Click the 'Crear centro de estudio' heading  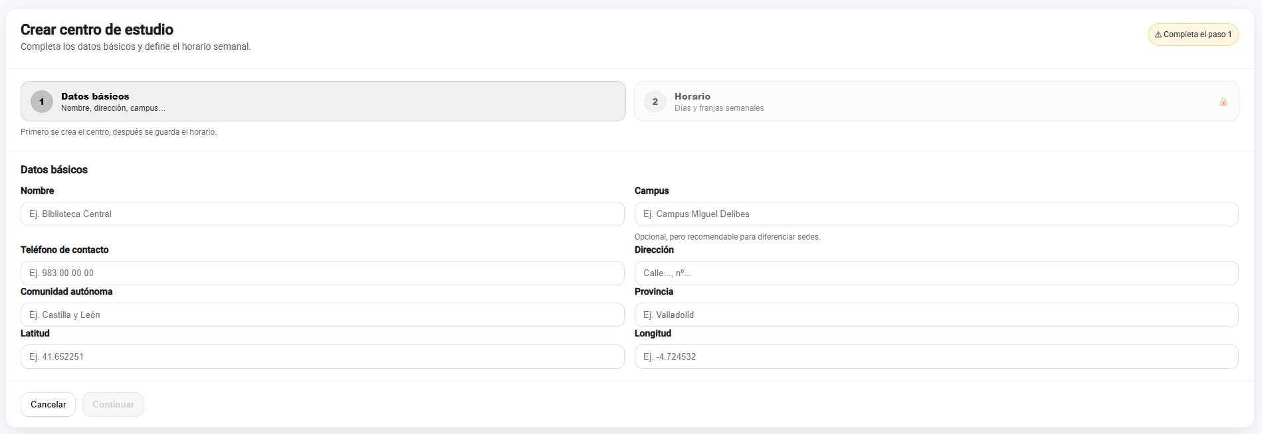click(97, 30)
